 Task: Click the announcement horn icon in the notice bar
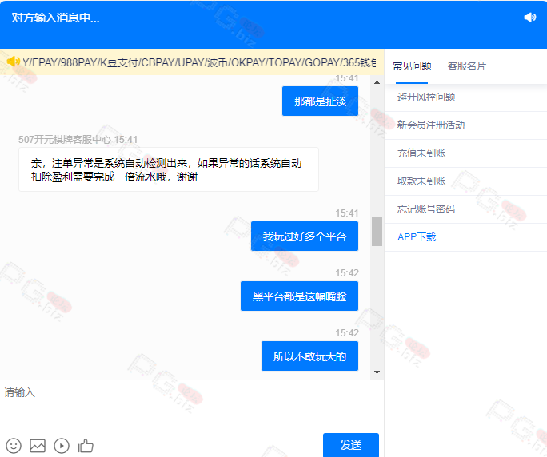[12, 62]
